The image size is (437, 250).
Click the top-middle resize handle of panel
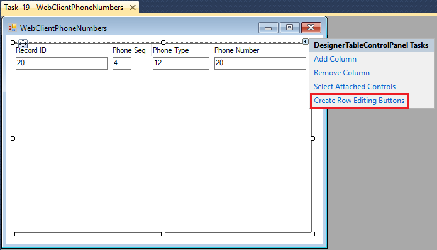tap(163, 42)
